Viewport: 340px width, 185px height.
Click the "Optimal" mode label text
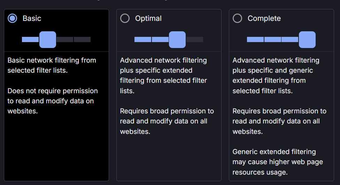tap(148, 18)
